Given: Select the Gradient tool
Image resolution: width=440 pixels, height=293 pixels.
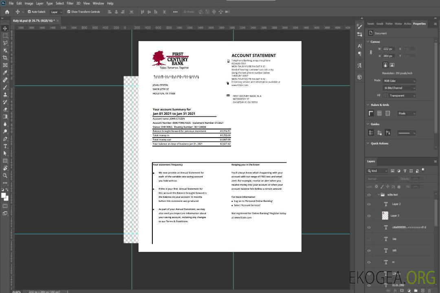Looking at the screenshot, I should (5, 117).
